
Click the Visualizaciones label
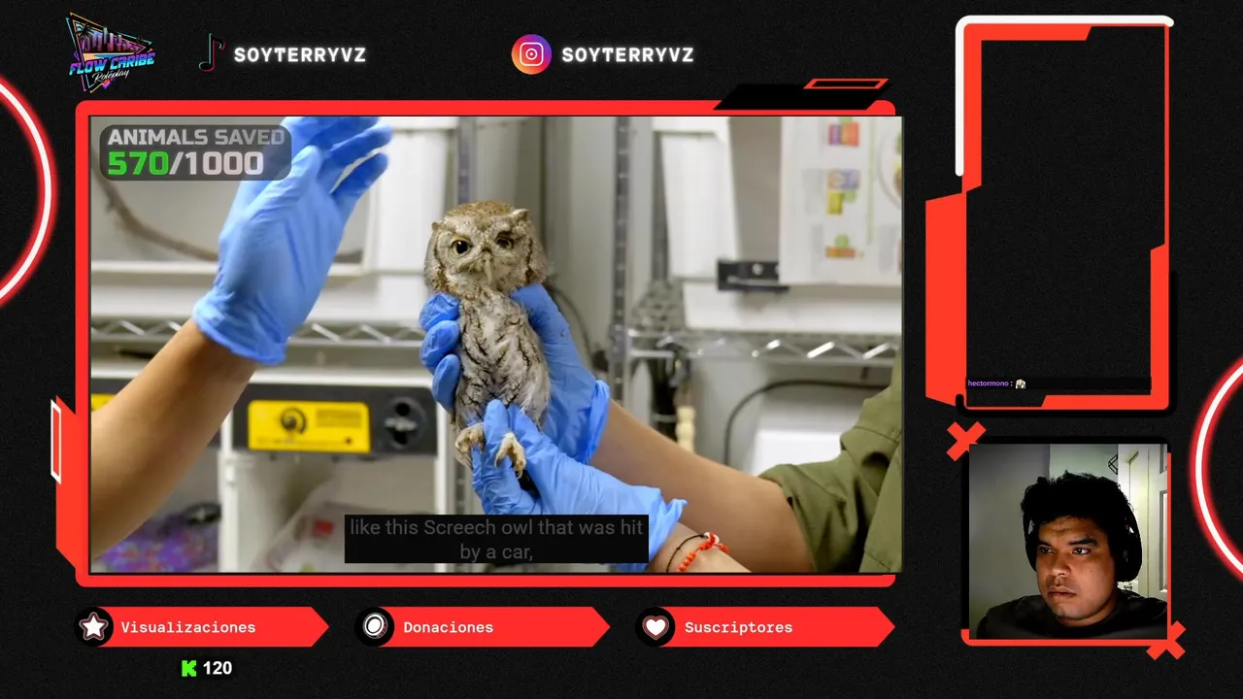pos(188,627)
